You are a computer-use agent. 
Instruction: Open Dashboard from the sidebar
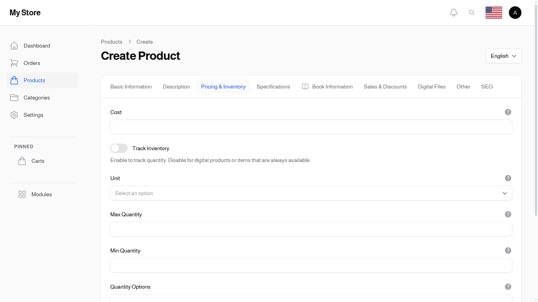(x=37, y=46)
